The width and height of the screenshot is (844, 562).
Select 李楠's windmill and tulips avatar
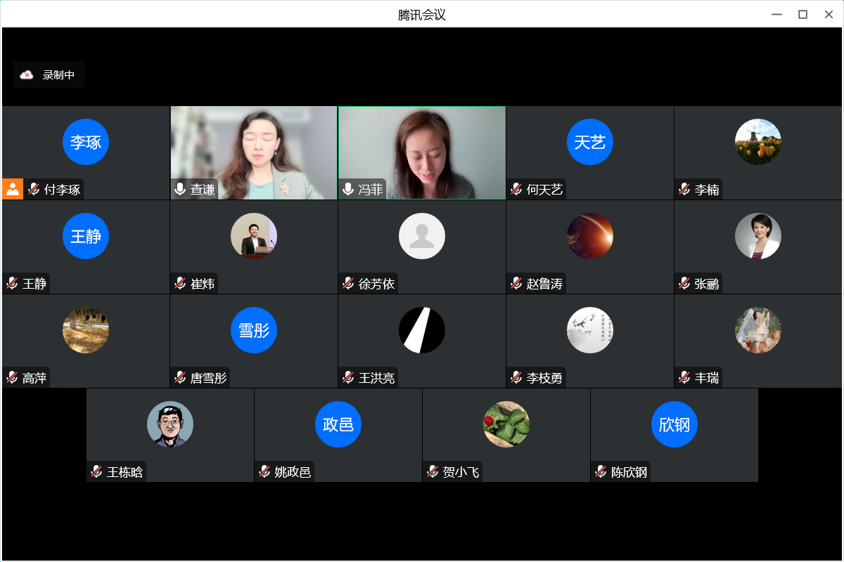pos(758,142)
